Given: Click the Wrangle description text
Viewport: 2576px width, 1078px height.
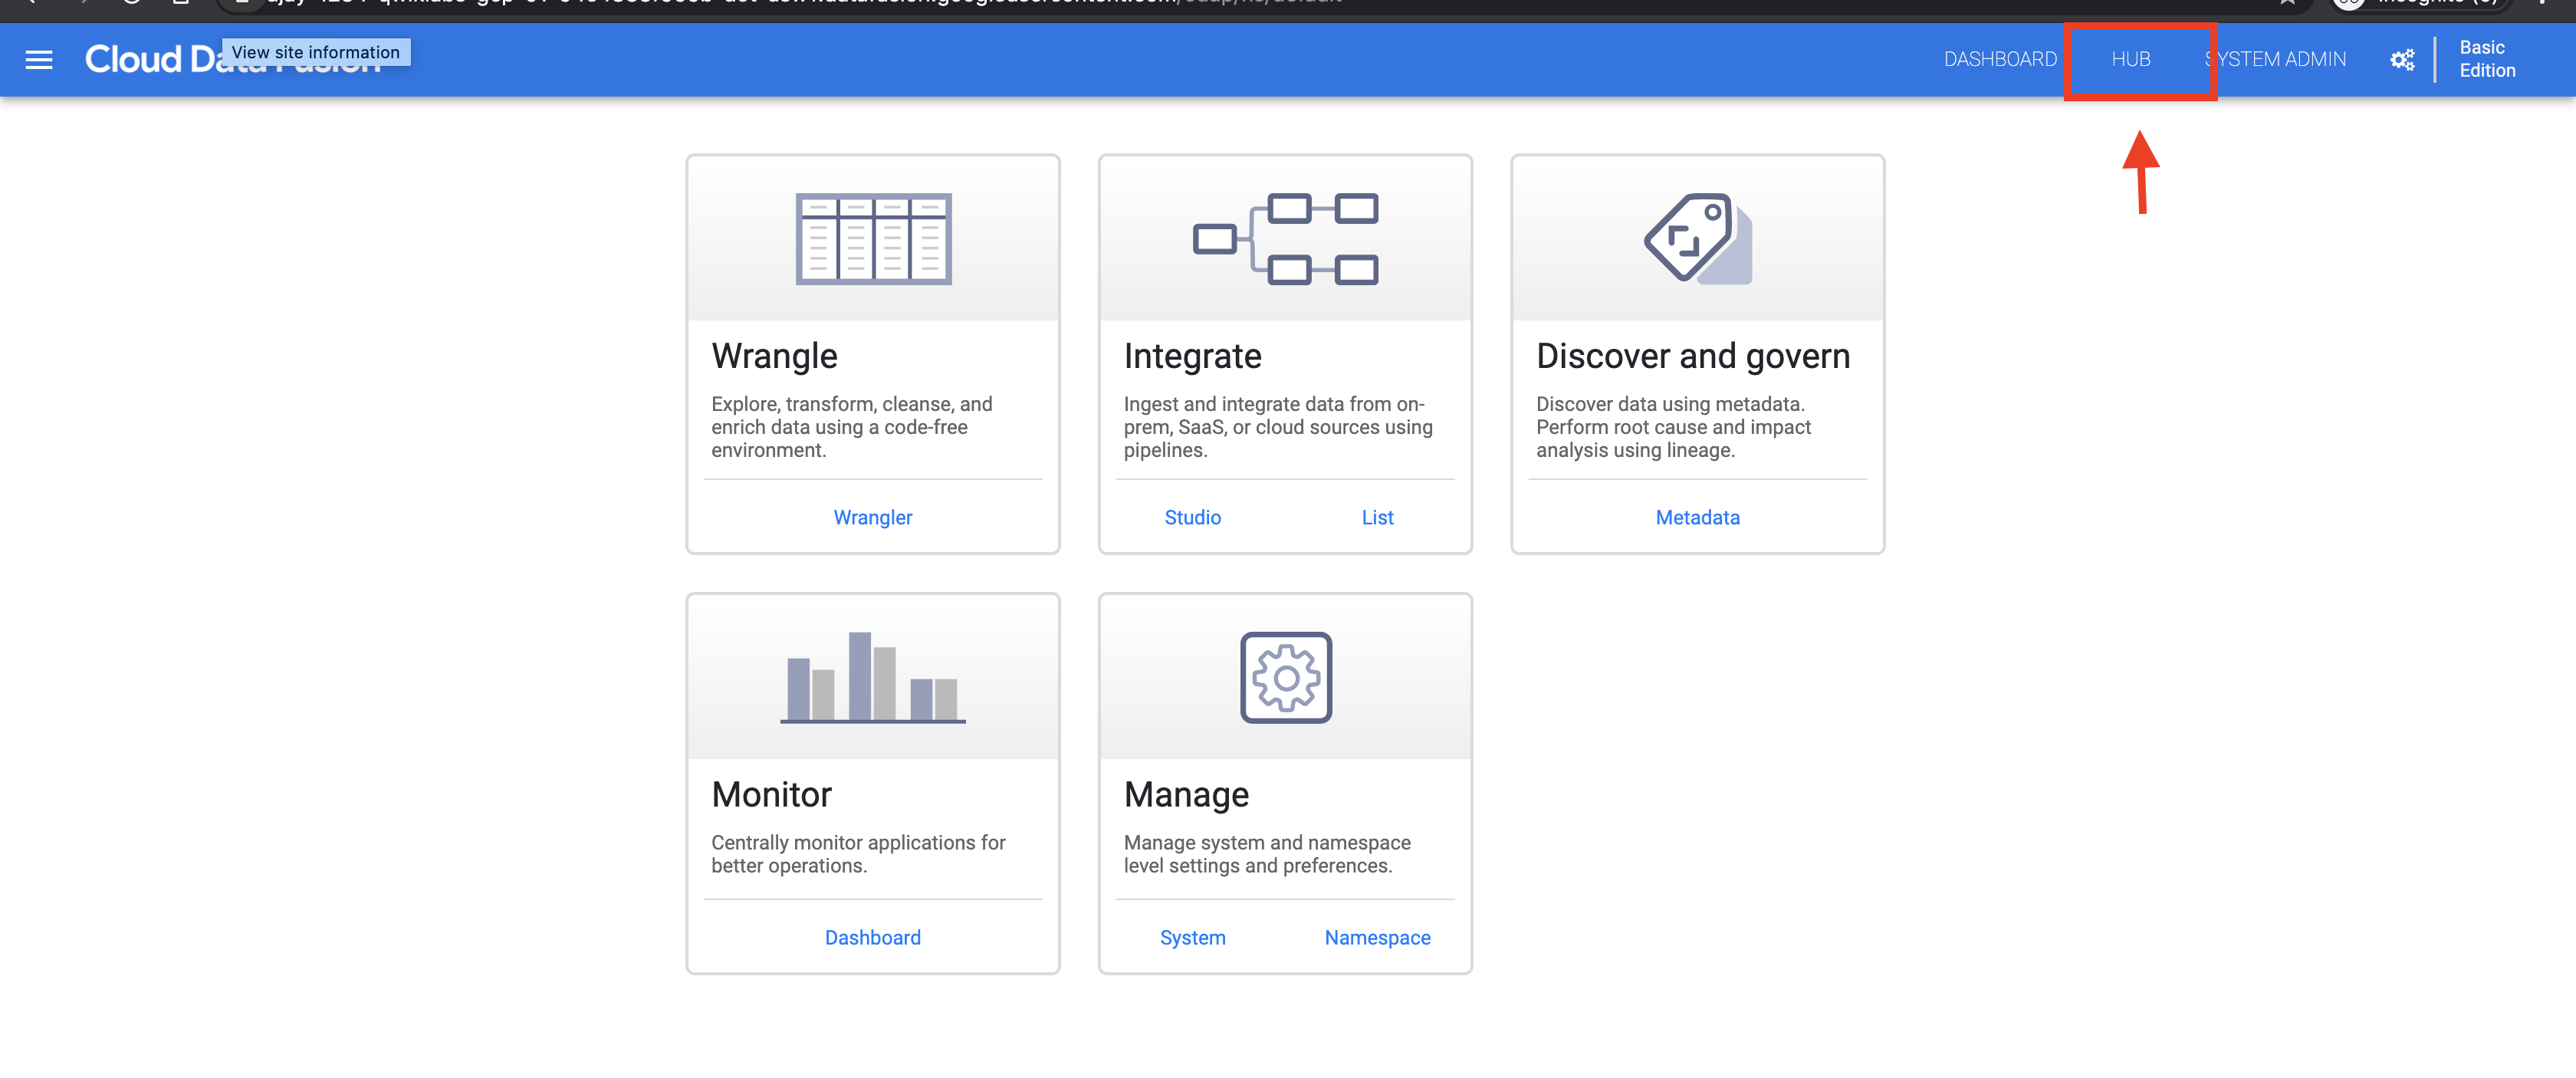Looking at the screenshot, I should click(852, 427).
